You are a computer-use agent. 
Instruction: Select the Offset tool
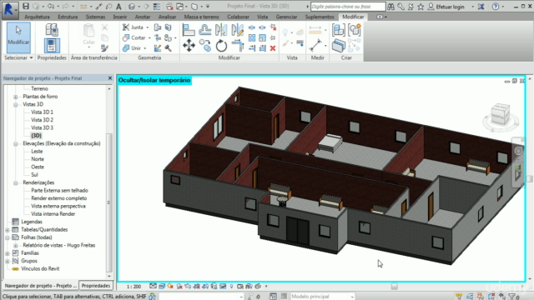(x=204, y=30)
